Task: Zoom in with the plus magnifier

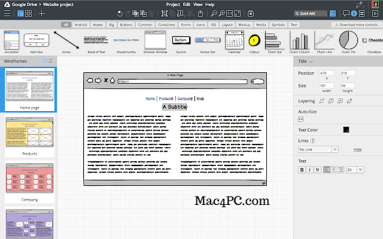Action: (x=221, y=13)
